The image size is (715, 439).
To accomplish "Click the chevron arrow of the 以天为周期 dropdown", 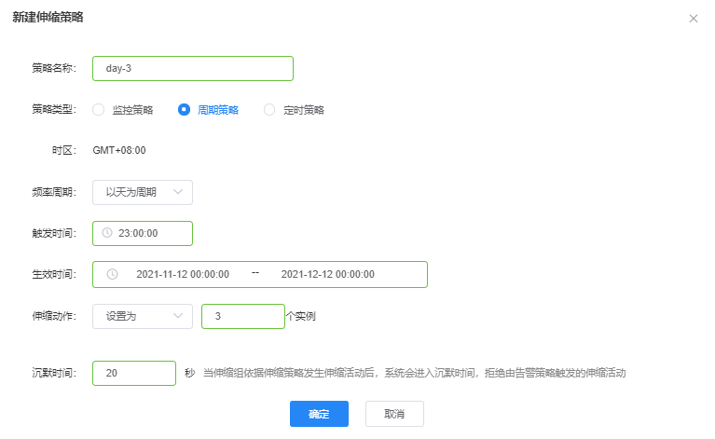I will (x=178, y=192).
